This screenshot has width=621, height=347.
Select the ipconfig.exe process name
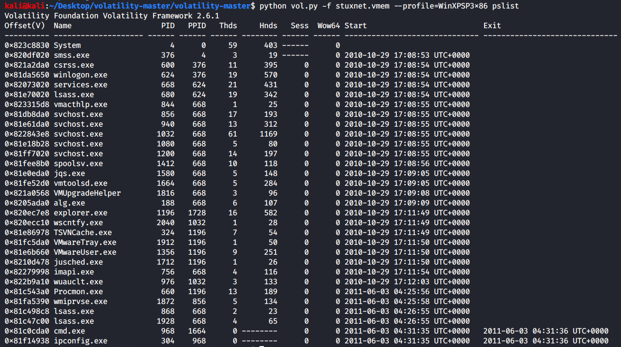tap(81, 341)
